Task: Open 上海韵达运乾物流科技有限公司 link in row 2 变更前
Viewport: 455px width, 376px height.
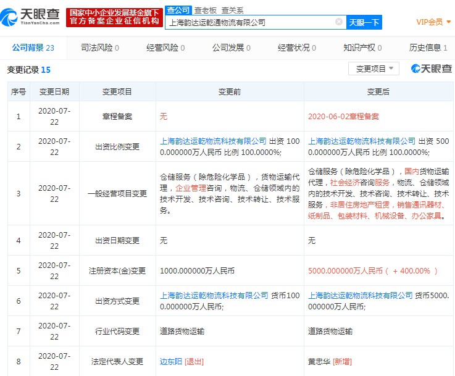Action: coord(213,141)
